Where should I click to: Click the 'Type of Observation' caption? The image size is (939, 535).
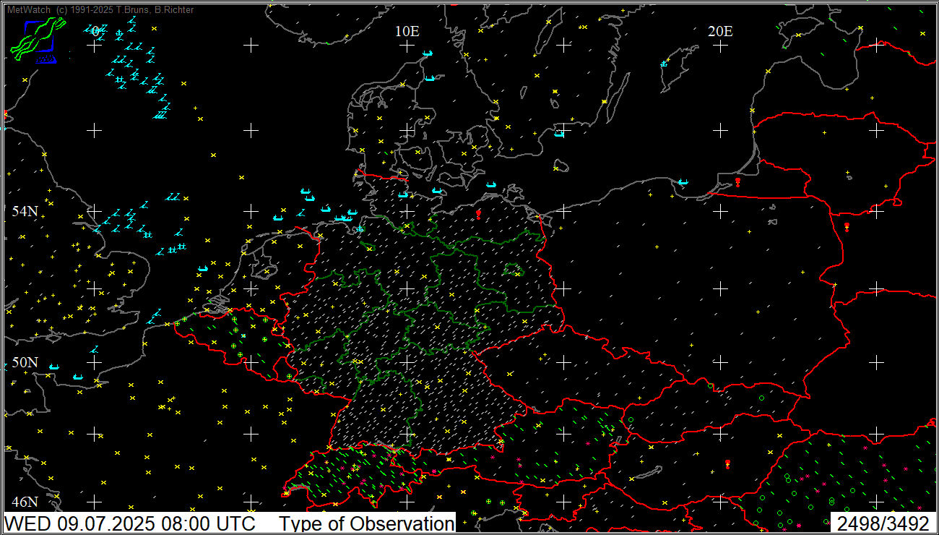366,523
